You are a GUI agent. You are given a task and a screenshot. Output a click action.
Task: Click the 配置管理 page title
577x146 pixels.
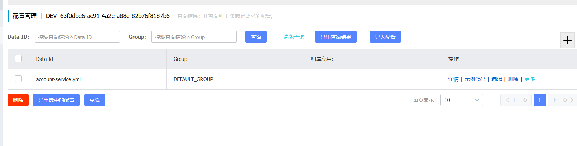25,16
